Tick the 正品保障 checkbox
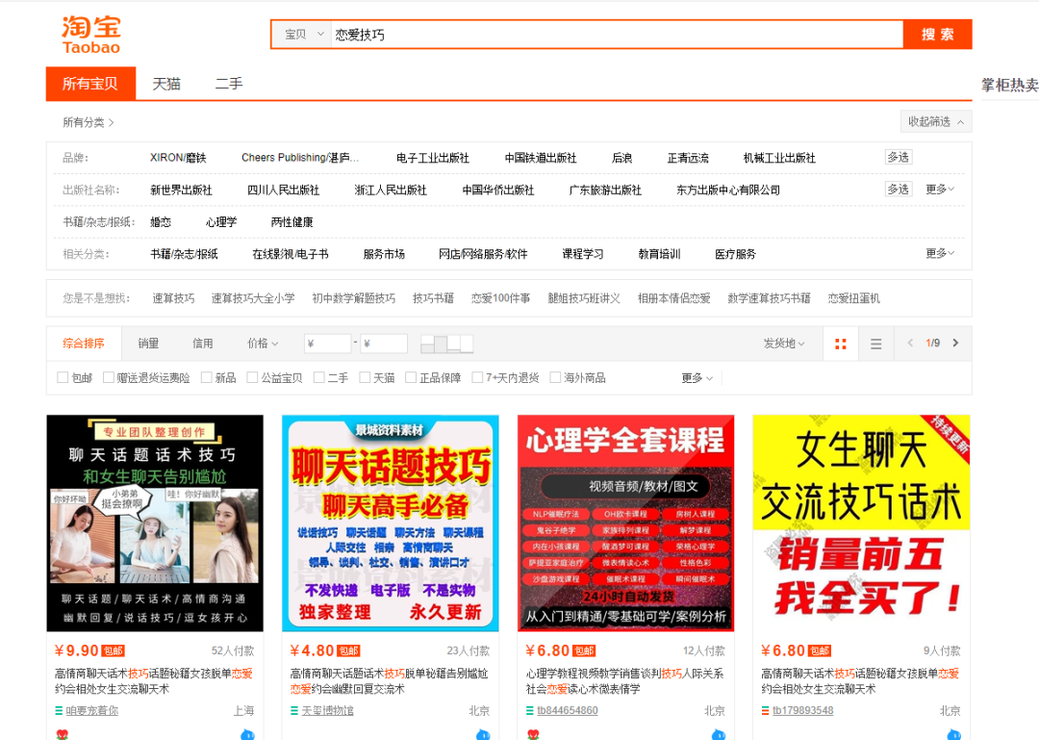This screenshot has height=740, width=1039. point(411,378)
